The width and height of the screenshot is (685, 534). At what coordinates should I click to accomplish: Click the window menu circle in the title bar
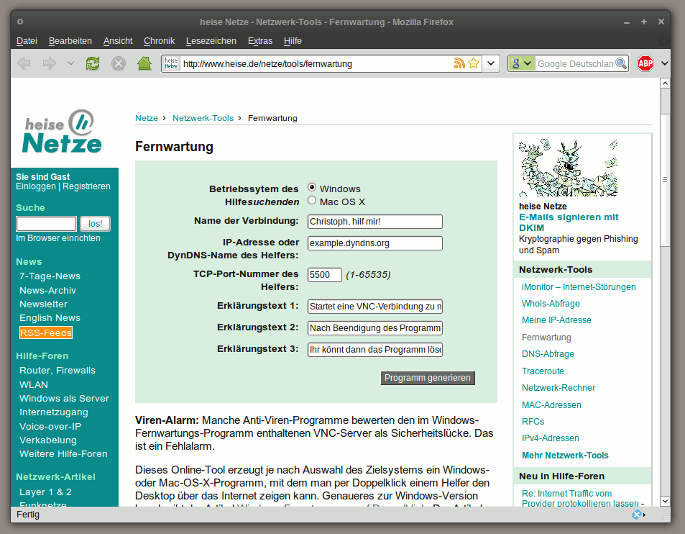tap(20, 22)
